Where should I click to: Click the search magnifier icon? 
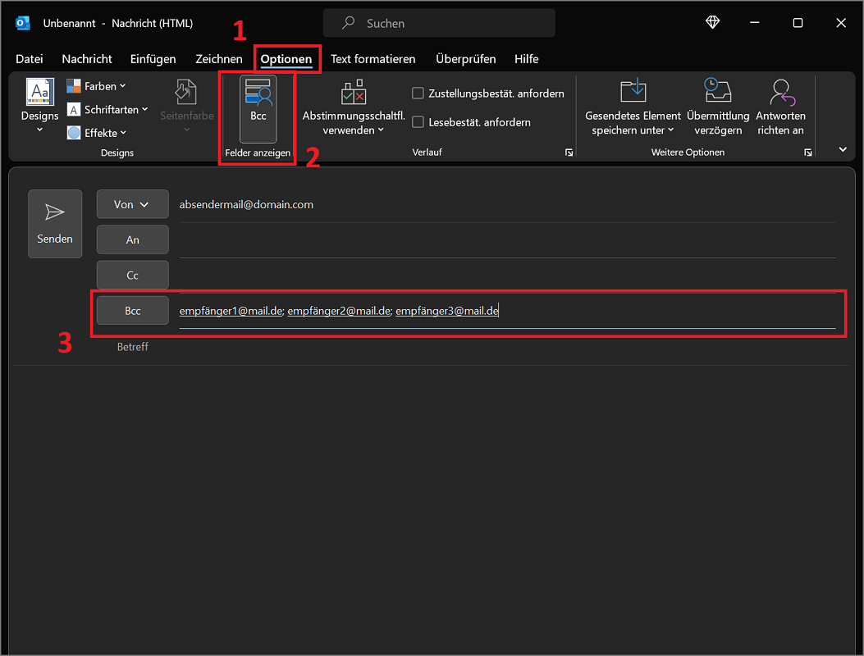[348, 23]
